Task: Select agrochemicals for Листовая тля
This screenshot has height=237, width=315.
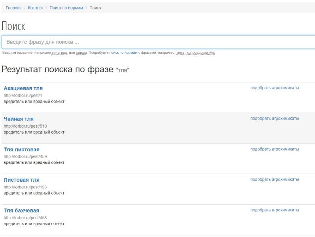Action: [x=275, y=180]
